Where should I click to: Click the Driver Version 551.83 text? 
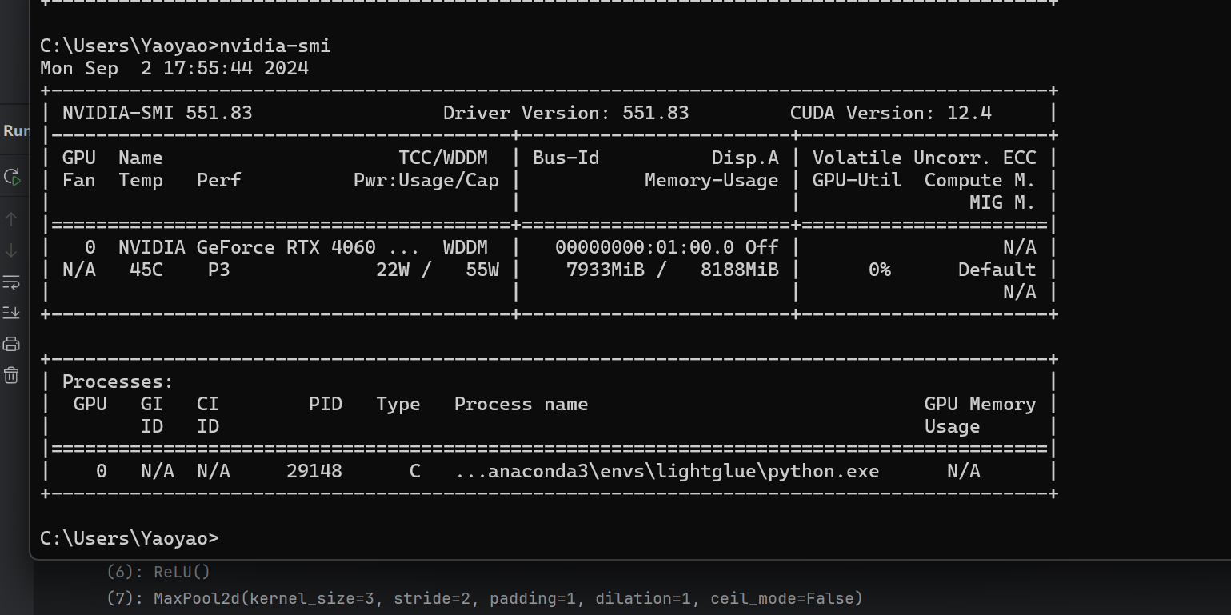pos(566,113)
